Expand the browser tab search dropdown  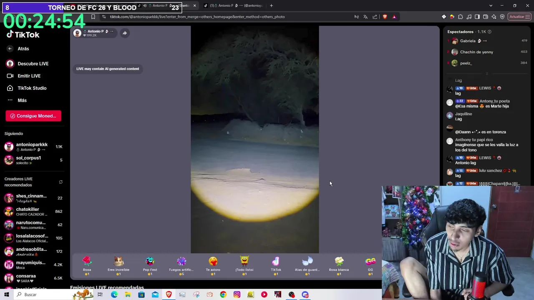pos(491,5)
